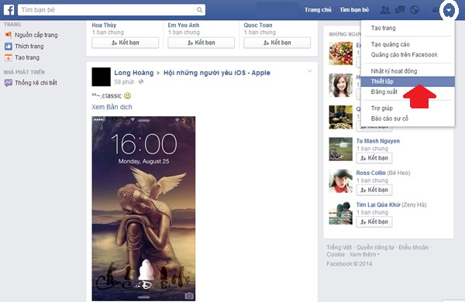Image resolution: width=465 pixels, height=302 pixels.
Task: Add Em Yeu Anh with Kết bạn button
Action: point(201,43)
